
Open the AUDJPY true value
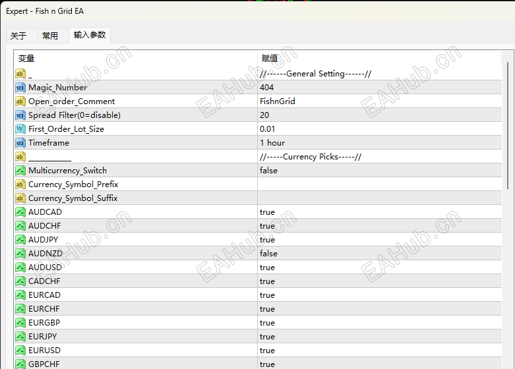tap(380, 240)
